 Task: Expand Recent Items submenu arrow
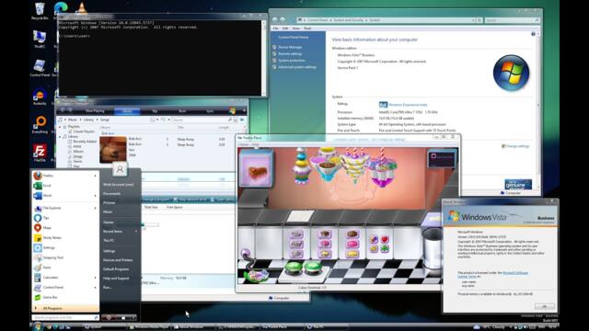coord(136,232)
